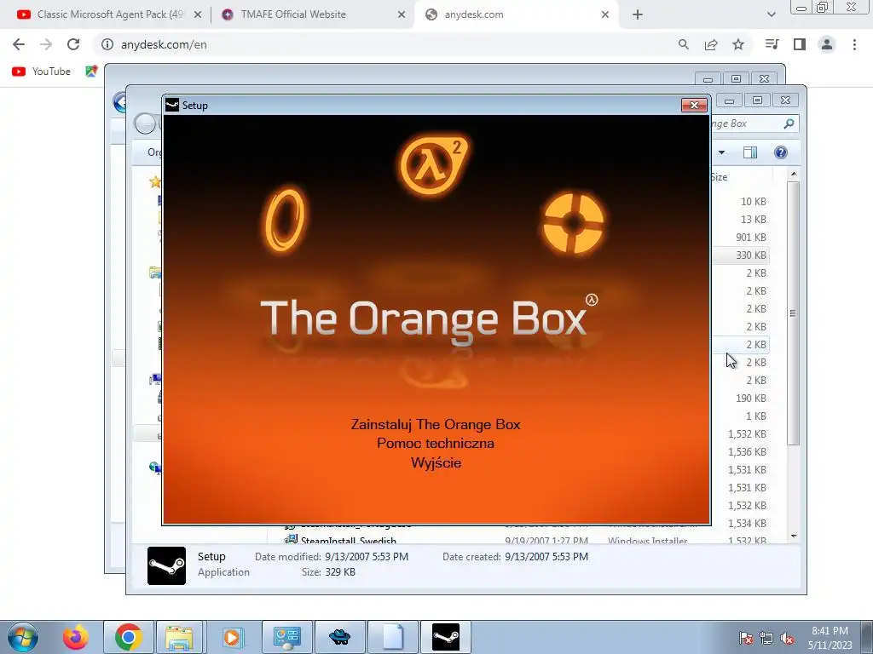
Task: Switch to Chrome on the taskbar
Action: click(x=128, y=637)
